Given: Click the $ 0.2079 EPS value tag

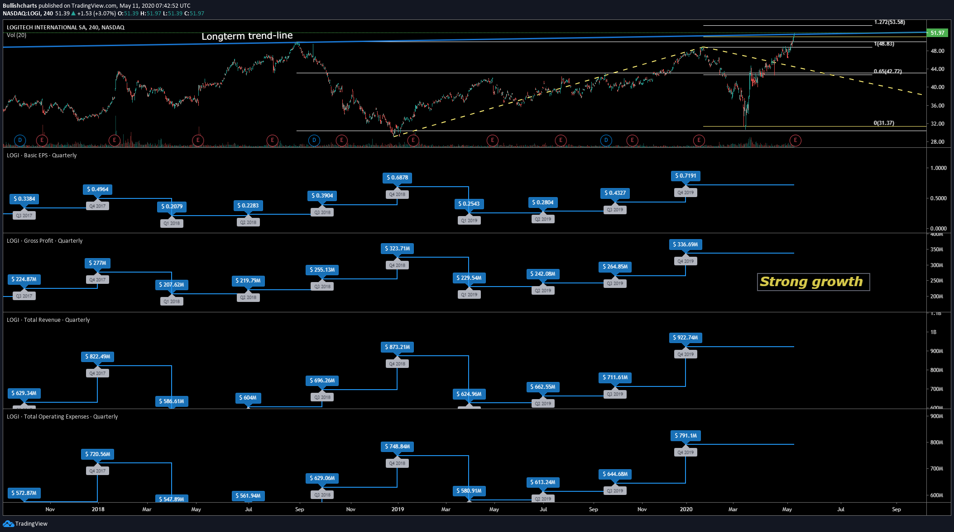Looking at the screenshot, I should click(x=172, y=207).
